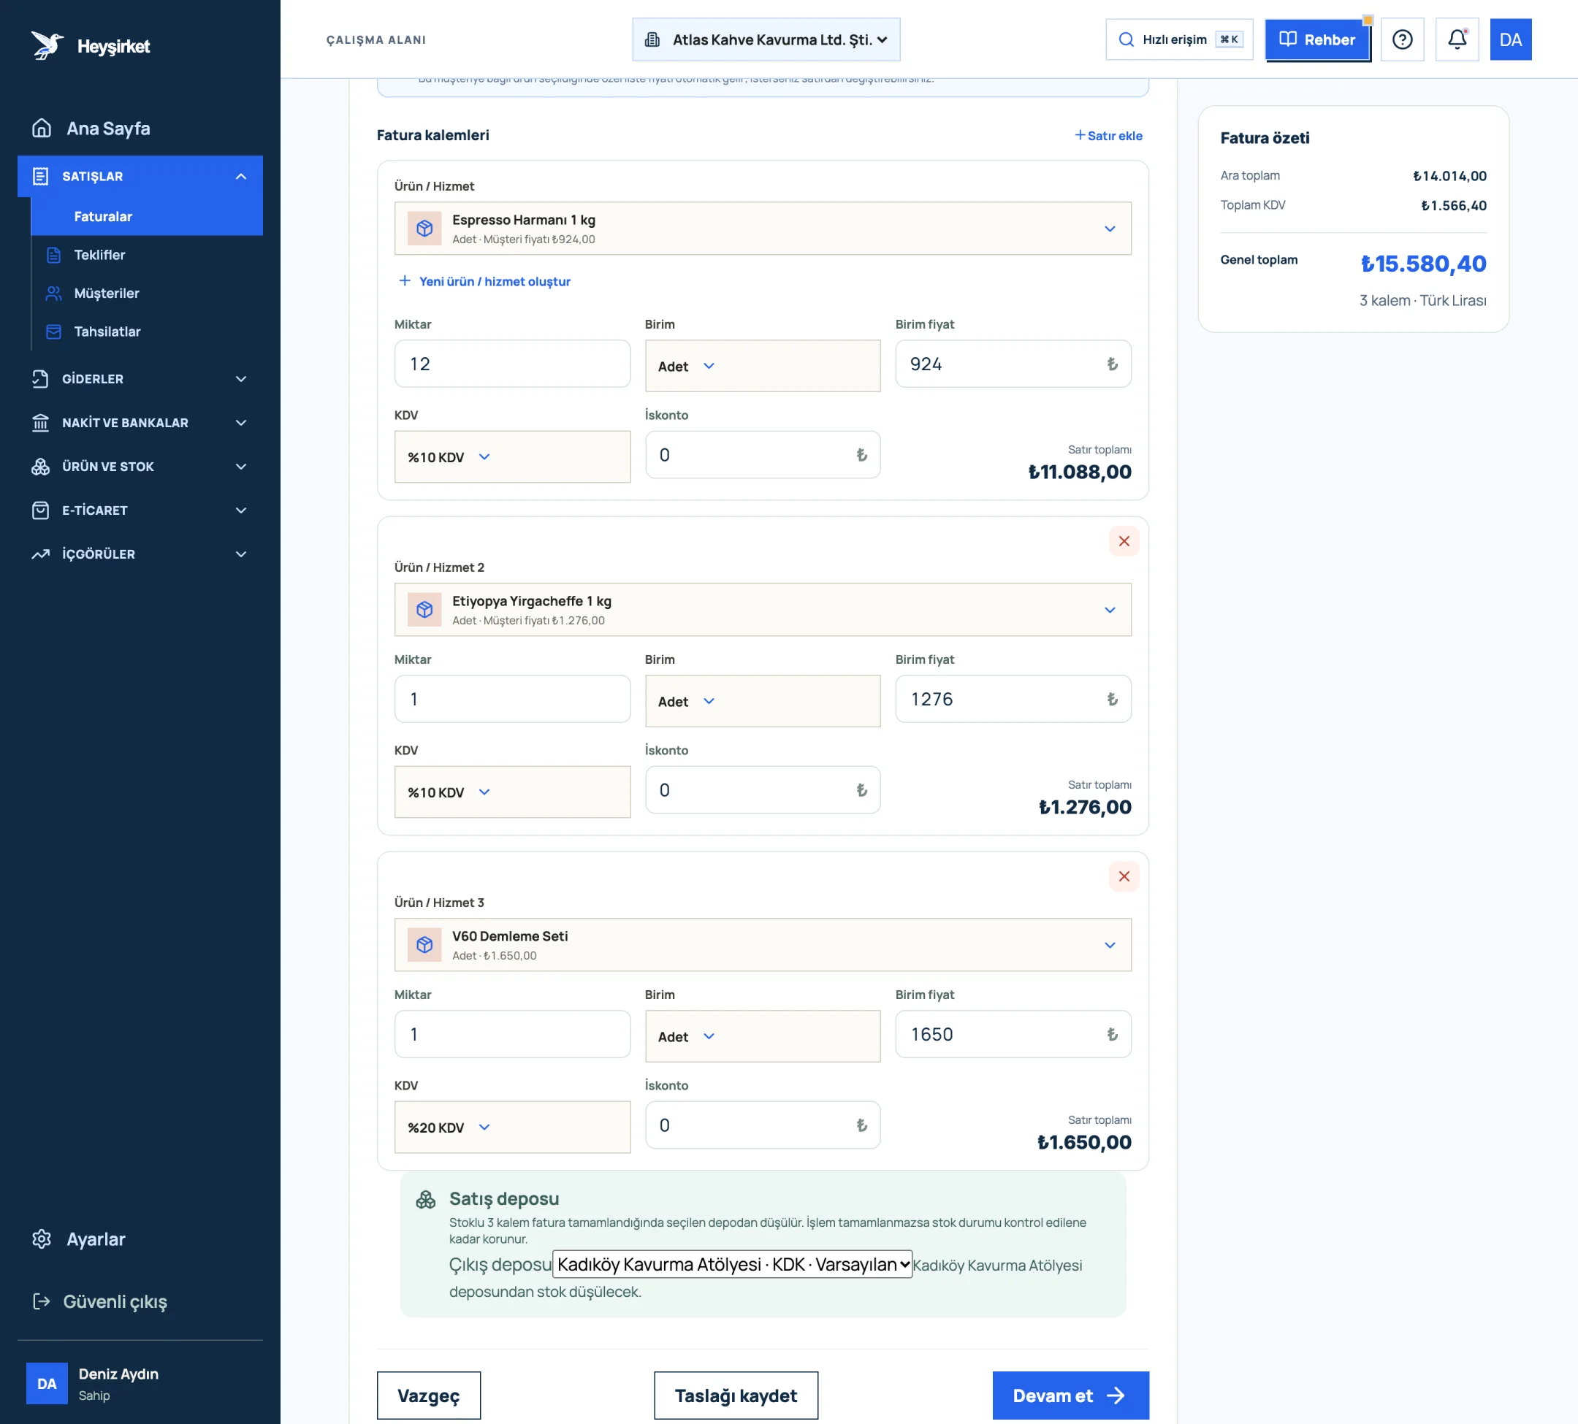Remove the Etiyopya Yirgacheffe invoice line
Viewport: 1578px width, 1424px height.
(x=1124, y=541)
